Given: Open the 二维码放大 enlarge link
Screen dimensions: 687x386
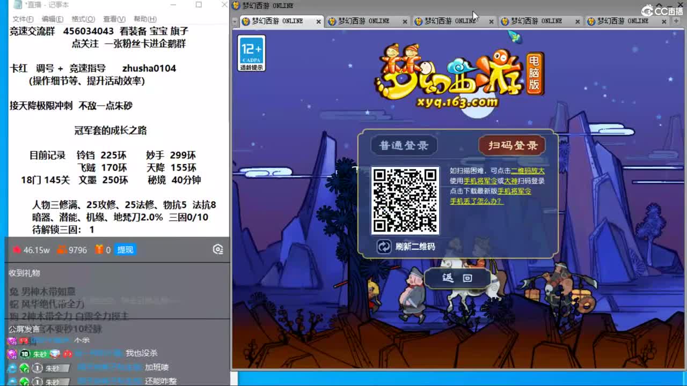Looking at the screenshot, I should 528,171.
